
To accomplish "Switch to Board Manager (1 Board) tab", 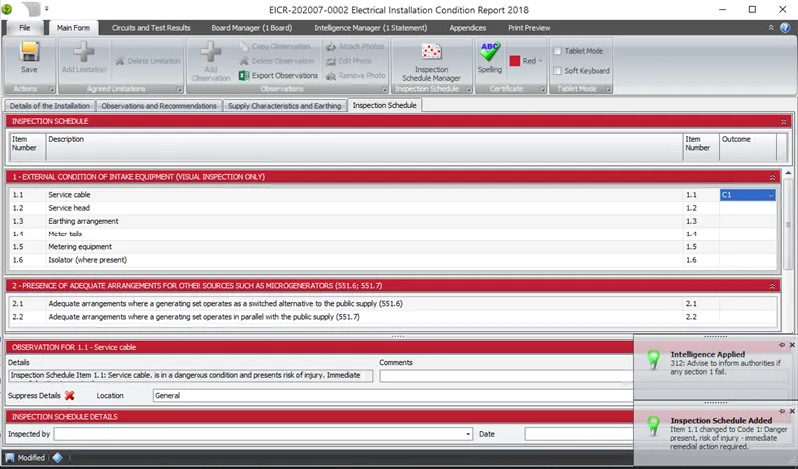I will tap(252, 28).
